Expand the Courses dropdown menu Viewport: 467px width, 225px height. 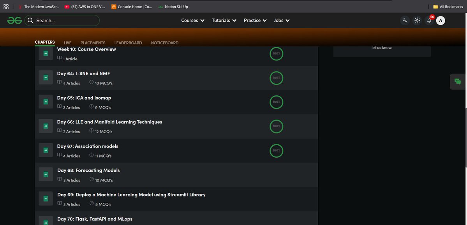pyautogui.click(x=193, y=21)
